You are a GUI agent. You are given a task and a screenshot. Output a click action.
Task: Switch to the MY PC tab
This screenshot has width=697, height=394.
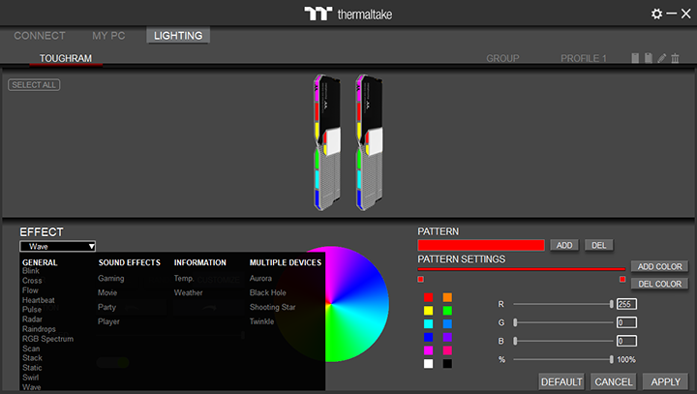click(x=108, y=36)
